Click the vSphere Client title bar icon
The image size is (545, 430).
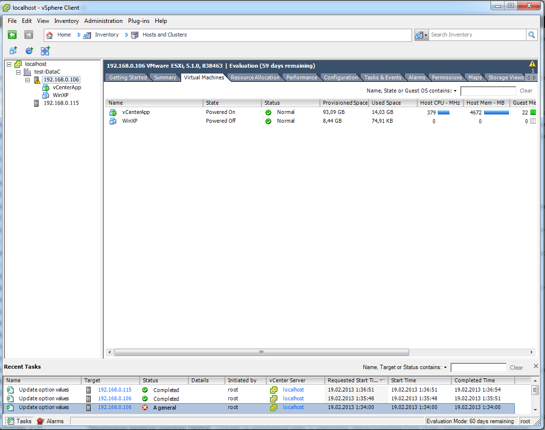click(6, 8)
